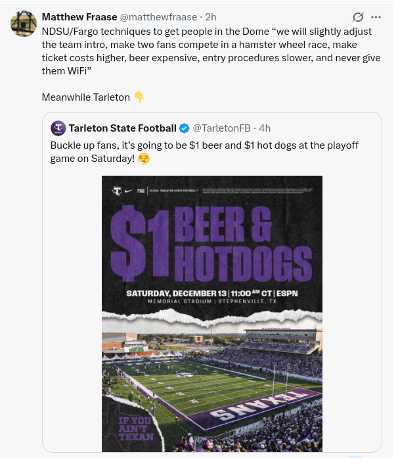This screenshot has height=458, width=398.
Task: Click the 'If You Ain't Texan' poster graphic
Action: pyautogui.click(x=136, y=428)
